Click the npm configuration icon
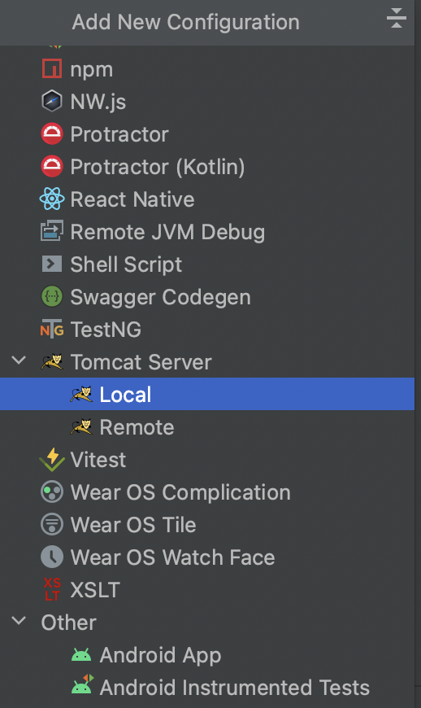 tap(52, 69)
